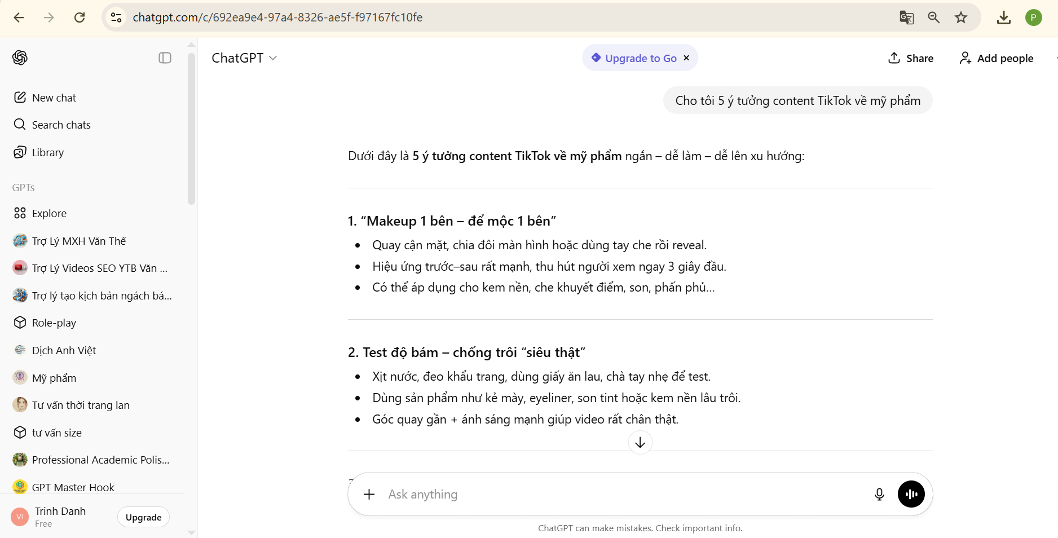Dismiss the Upgrade to Go banner
The image size is (1058, 538).
pyautogui.click(x=687, y=58)
